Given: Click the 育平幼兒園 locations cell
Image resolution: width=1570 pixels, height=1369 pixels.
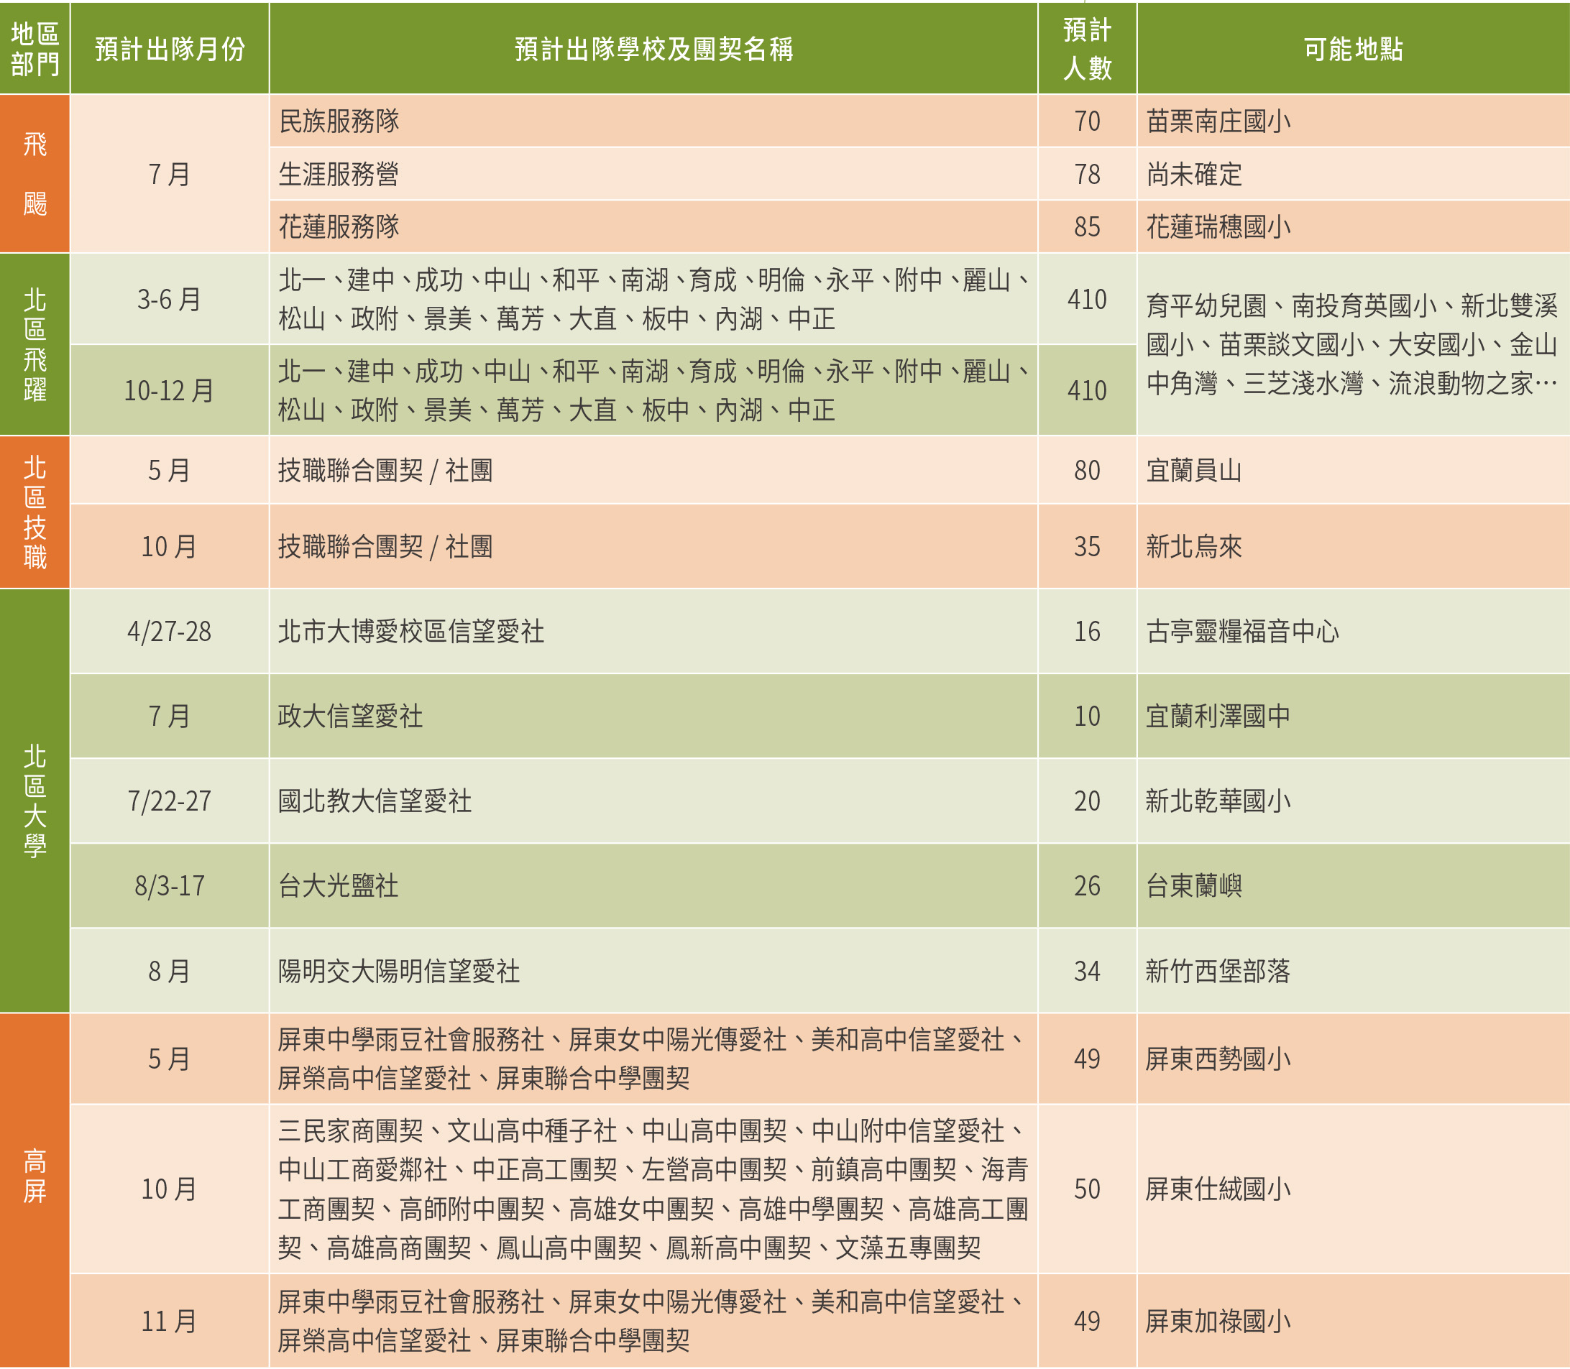Looking at the screenshot, I should (1353, 344).
